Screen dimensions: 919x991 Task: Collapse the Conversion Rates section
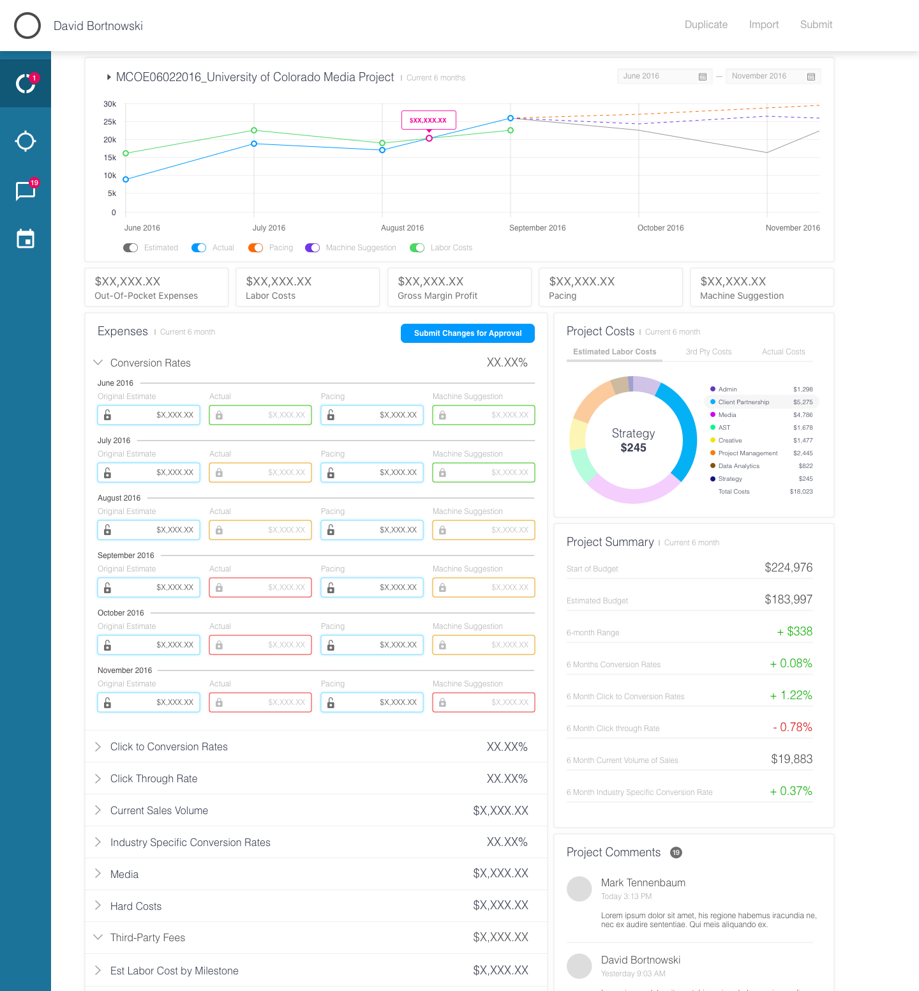click(98, 363)
